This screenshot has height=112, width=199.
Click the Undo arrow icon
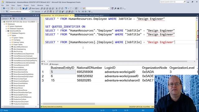click(66, 8)
